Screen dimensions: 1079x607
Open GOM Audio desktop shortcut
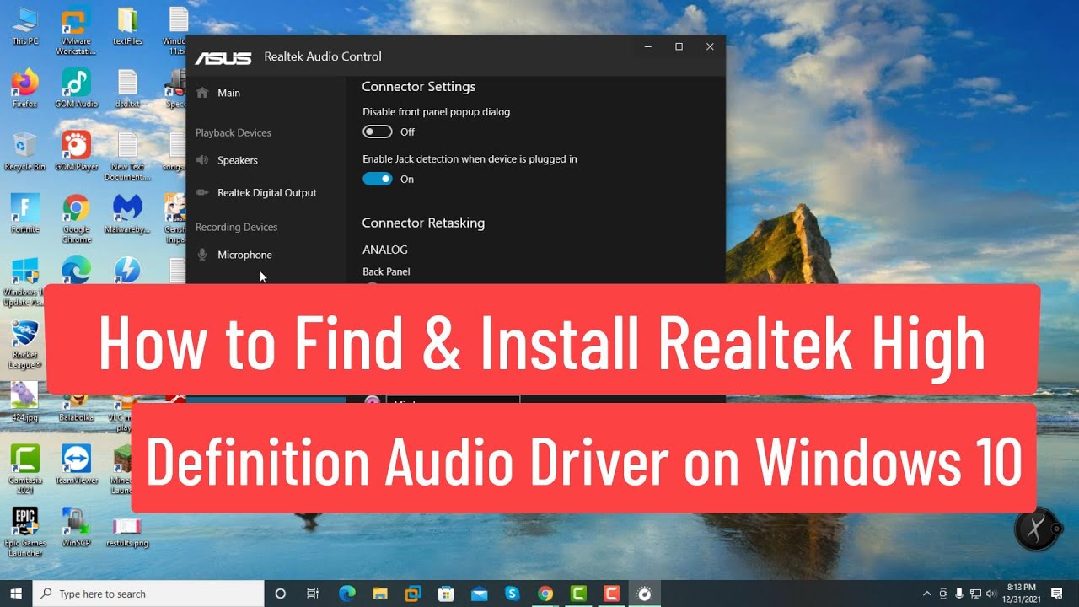click(x=77, y=89)
